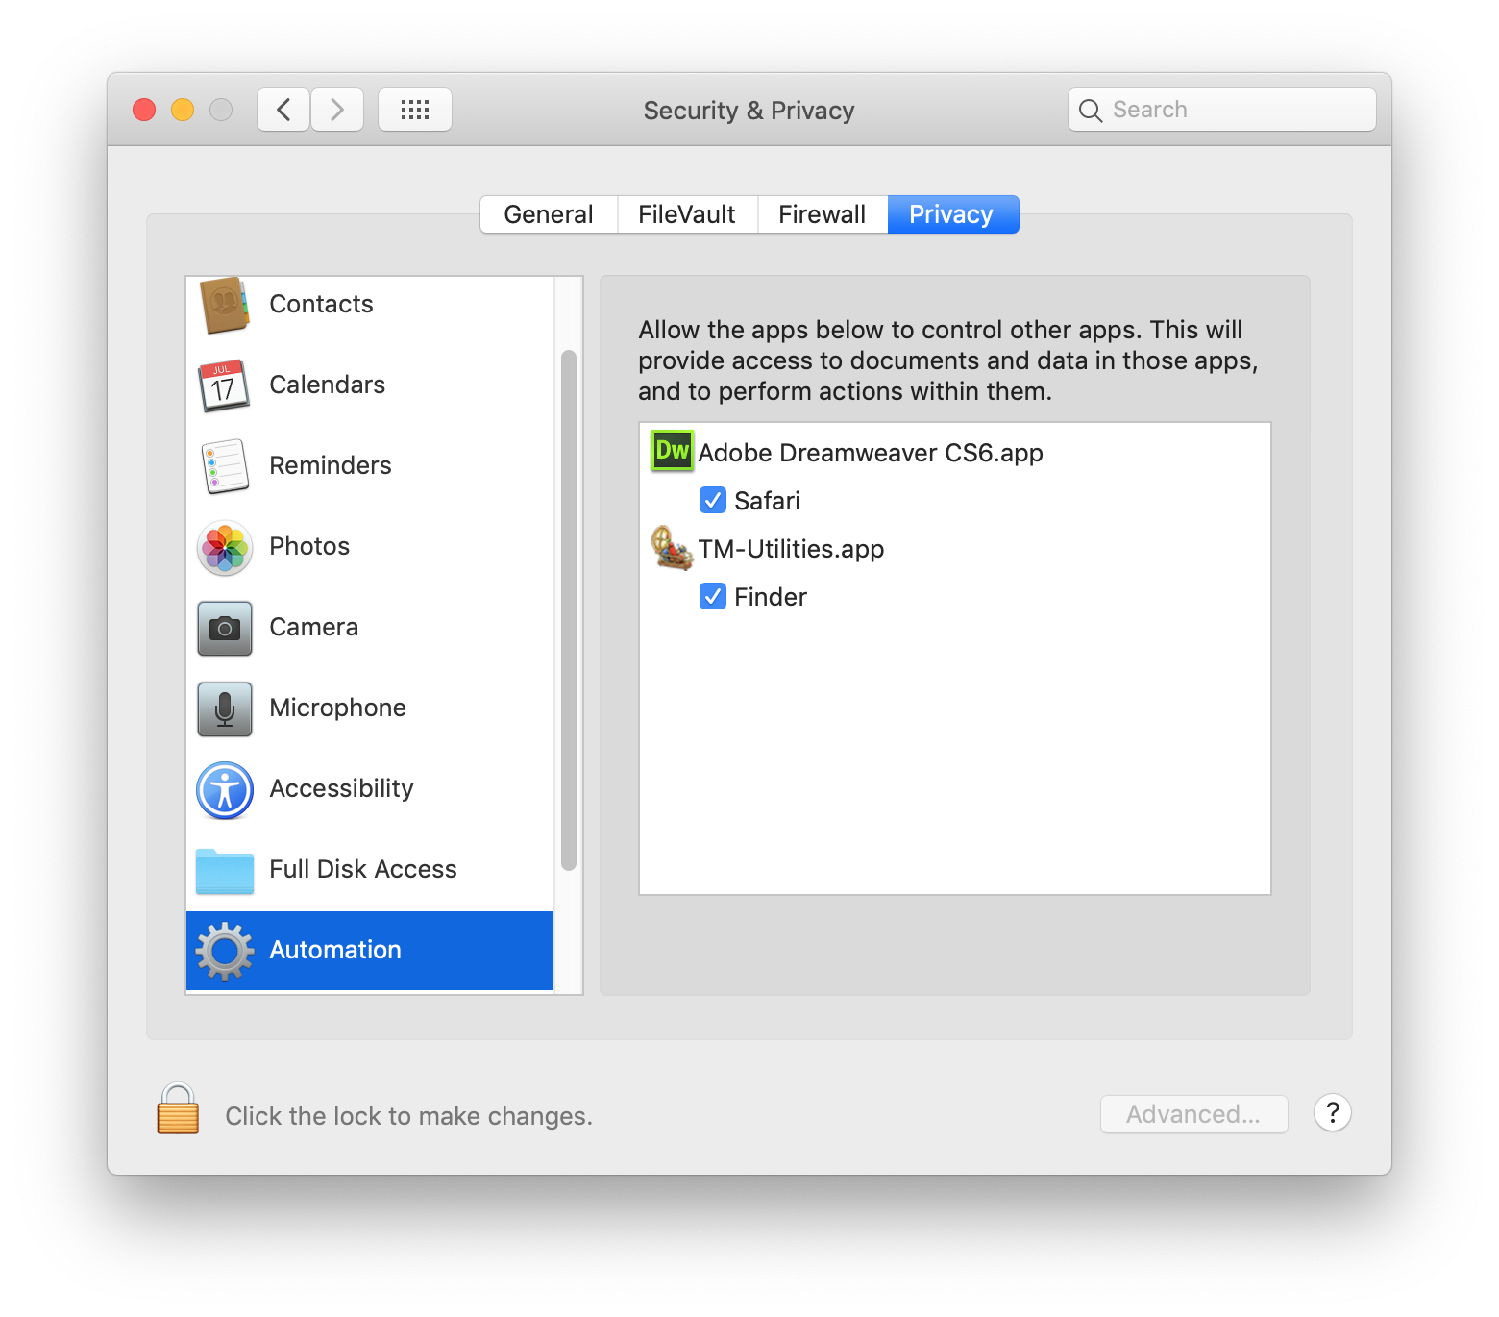Toggle the Safari checkbox under Dreamweaver
This screenshot has height=1317, width=1499.
[x=713, y=500]
